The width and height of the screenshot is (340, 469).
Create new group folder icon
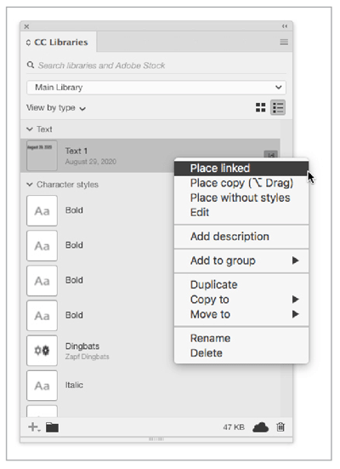[x=53, y=427]
